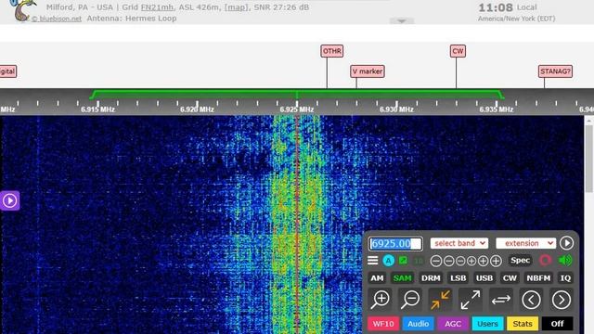
Task: Click the circular play icon beside extension dropdown
Action: [566, 243]
